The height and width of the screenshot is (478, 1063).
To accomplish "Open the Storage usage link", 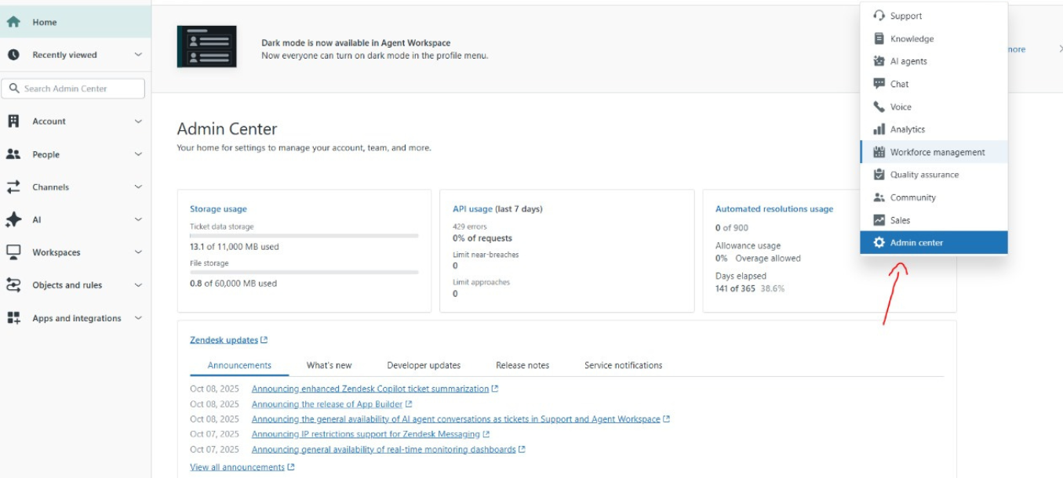I will click(218, 209).
